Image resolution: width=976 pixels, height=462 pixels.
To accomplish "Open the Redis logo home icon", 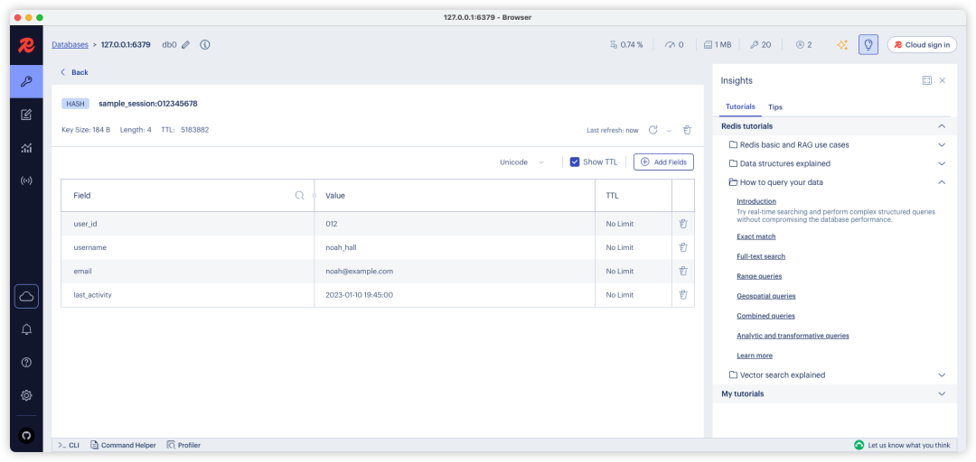I will click(26, 45).
